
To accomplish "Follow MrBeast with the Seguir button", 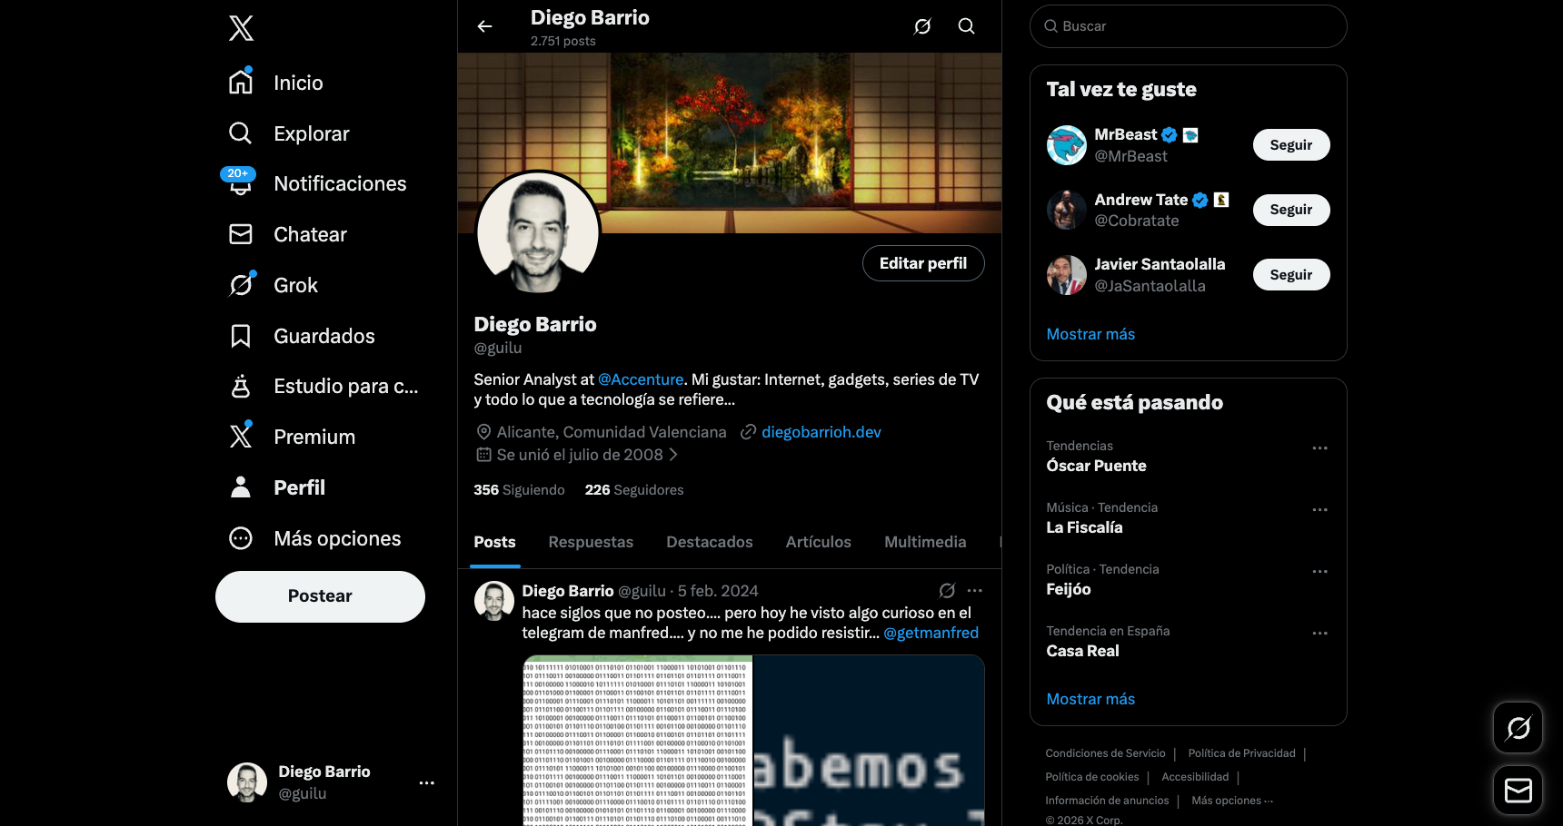I will [x=1291, y=144].
